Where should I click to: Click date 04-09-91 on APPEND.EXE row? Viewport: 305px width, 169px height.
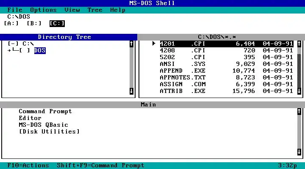click(x=278, y=71)
